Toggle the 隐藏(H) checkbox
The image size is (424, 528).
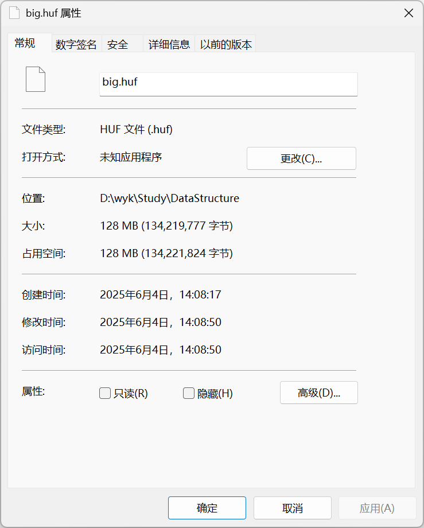(189, 393)
